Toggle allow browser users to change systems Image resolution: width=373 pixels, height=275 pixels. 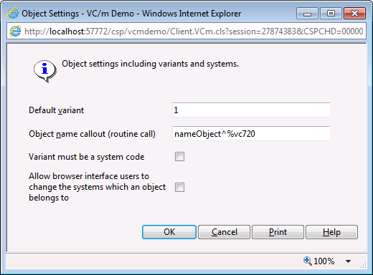pyautogui.click(x=179, y=187)
